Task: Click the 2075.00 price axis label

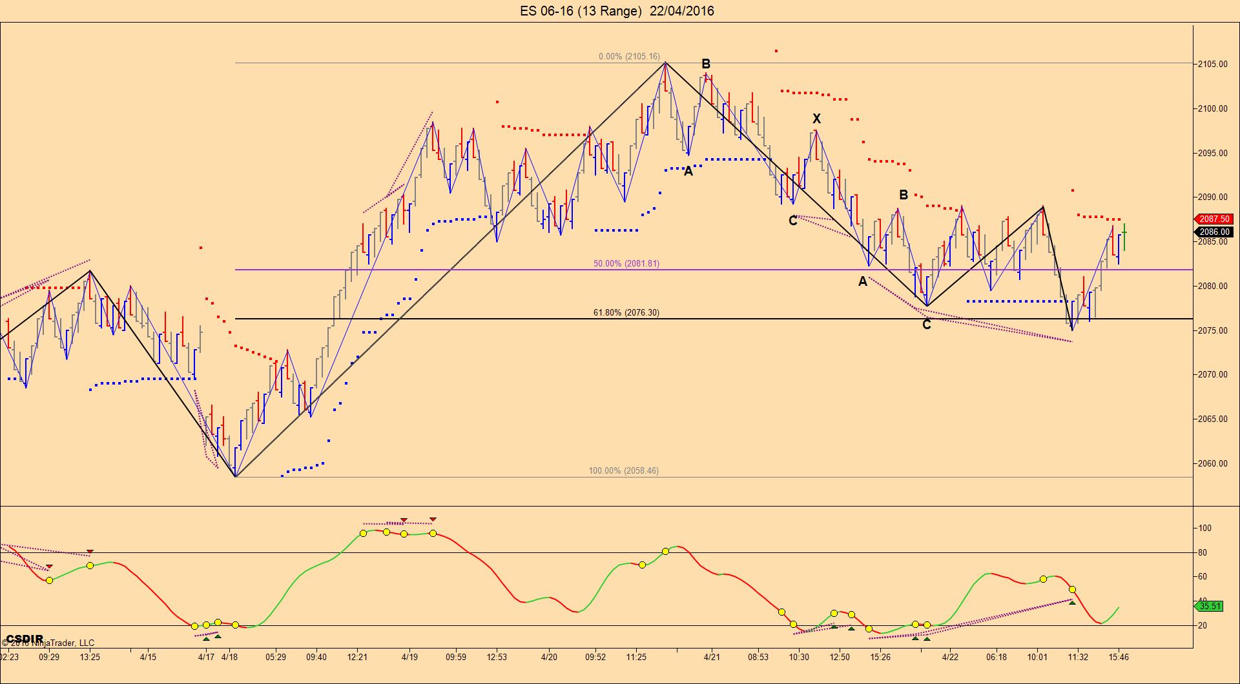Action: point(1214,331)
